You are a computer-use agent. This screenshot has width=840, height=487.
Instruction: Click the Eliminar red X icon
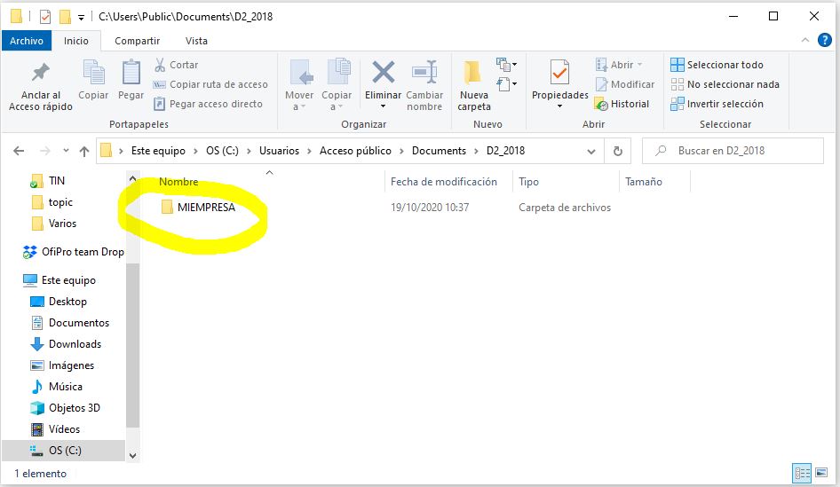(383, 73)
